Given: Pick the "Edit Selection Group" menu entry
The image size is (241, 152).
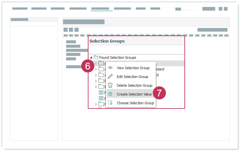Looking at the screenshot, I should pos(132,77).
